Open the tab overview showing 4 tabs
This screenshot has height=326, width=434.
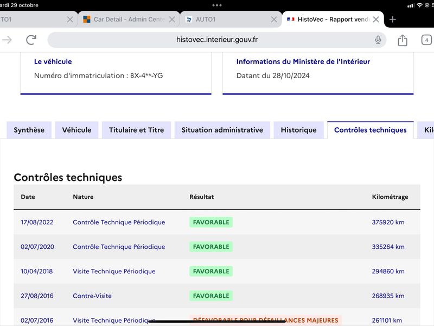[426, 40]
